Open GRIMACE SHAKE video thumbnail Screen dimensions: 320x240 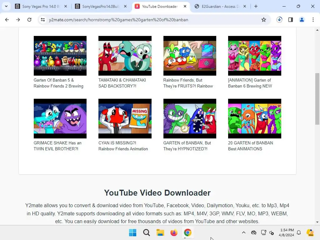point(60,118)
